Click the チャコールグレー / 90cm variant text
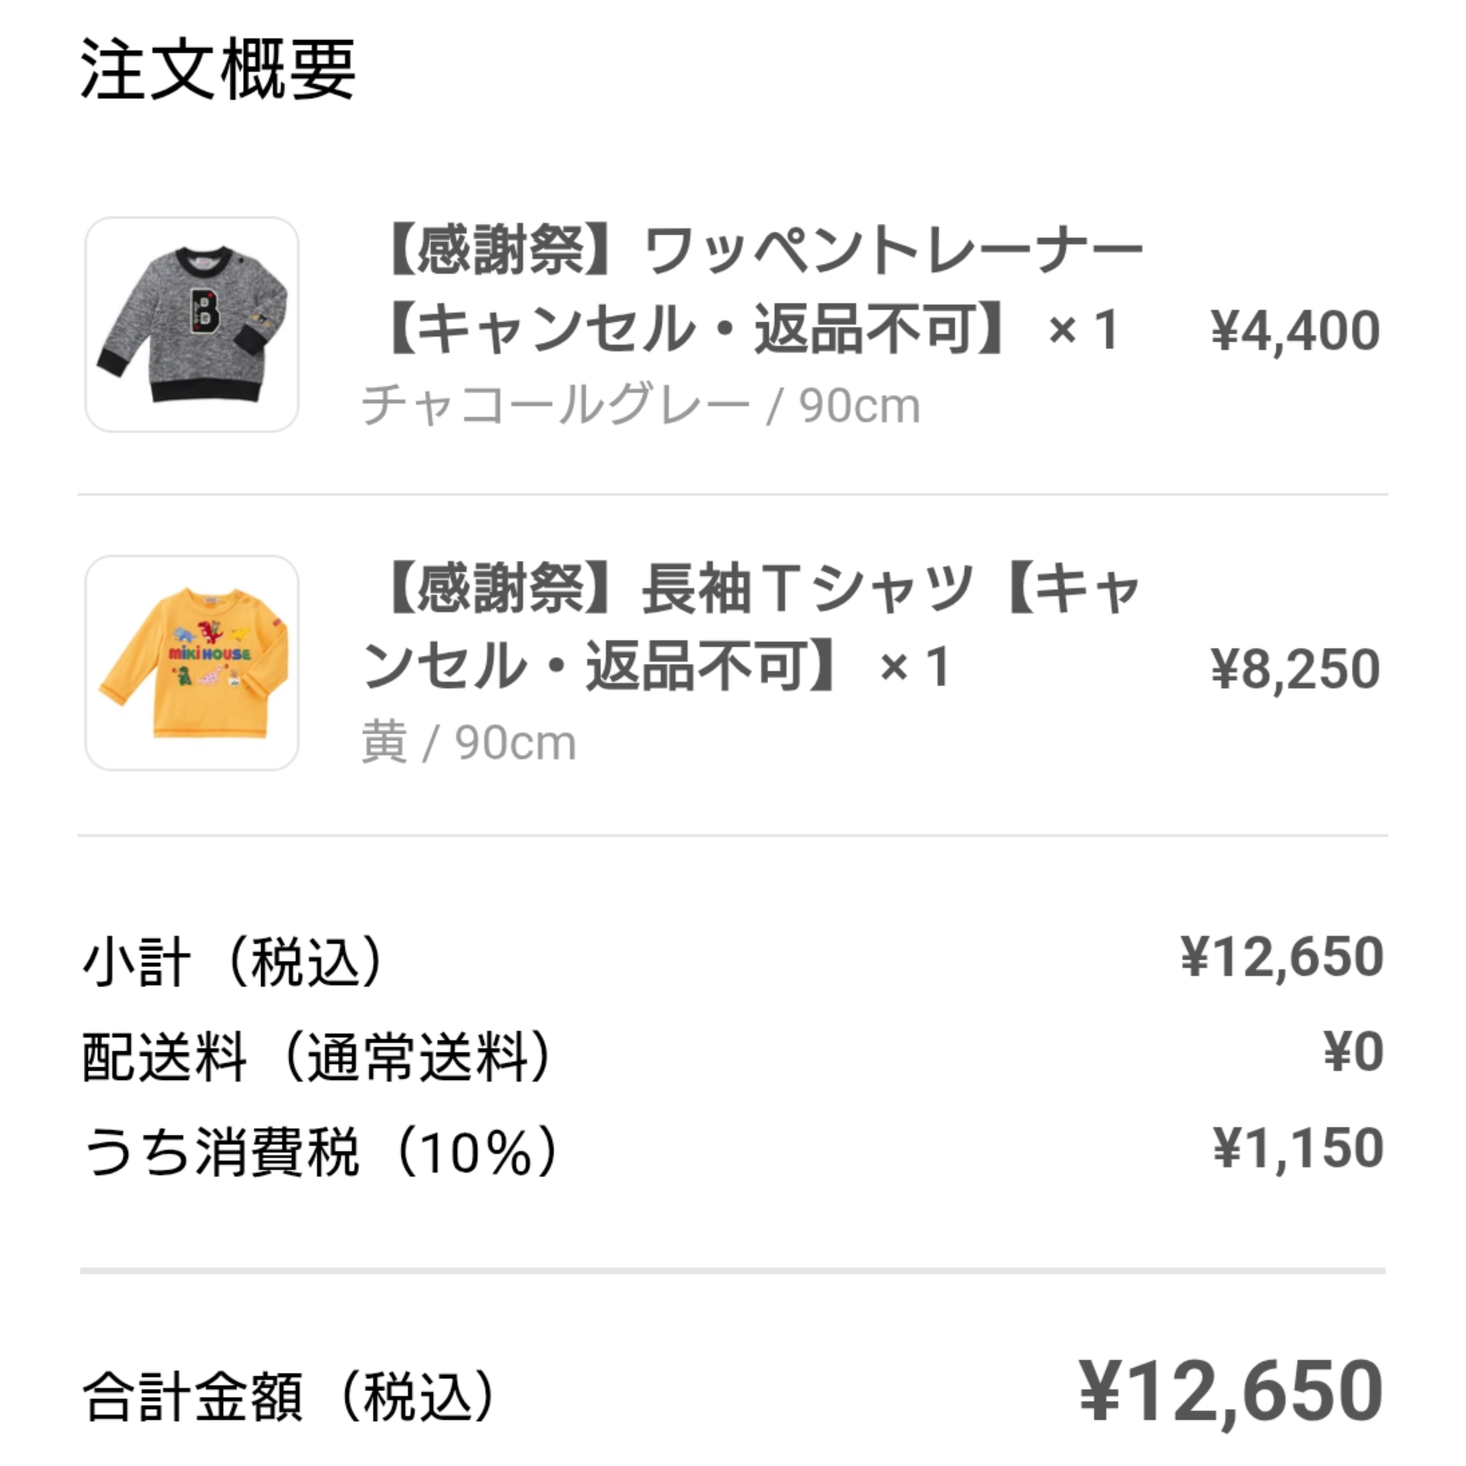 [x=640, y=407]
